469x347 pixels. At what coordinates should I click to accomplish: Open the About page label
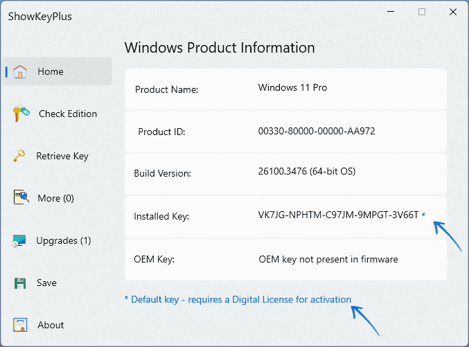pos(51,325)
